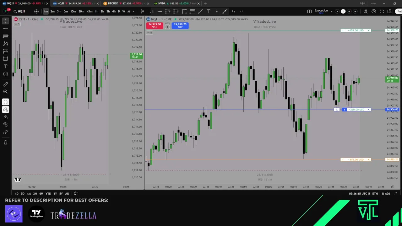Select the 1D date range
Viewport: 402px width, 226px height.
pos(17,194)
